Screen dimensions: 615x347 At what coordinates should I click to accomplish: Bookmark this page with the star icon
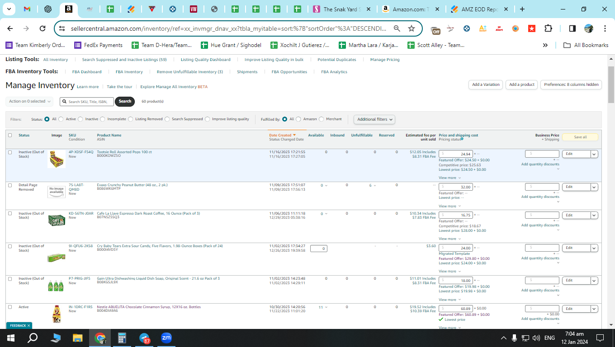412,28
